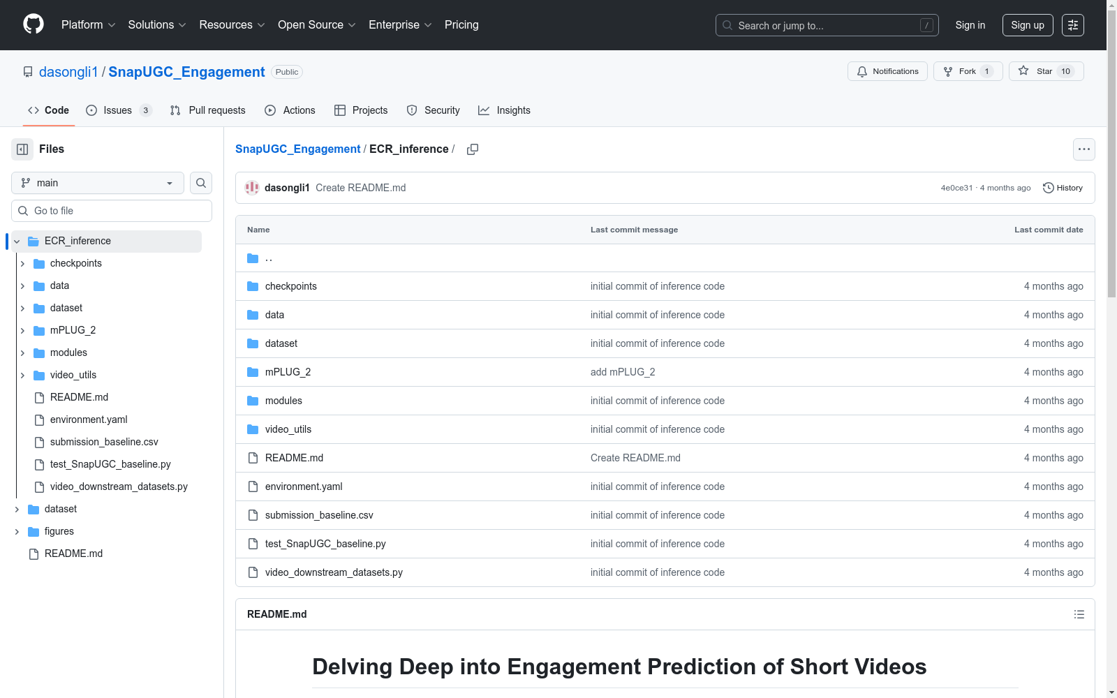The width and height of the screenshot is (1117, 698).
Task: Click README.md file icon in file table
Action: coord(253,458)
